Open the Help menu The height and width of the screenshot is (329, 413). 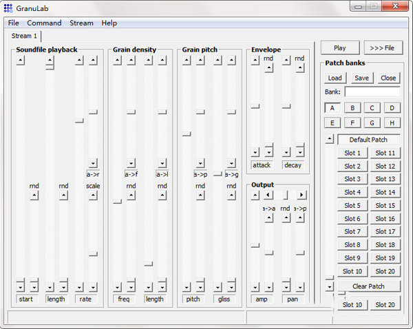click(x=109, y=23)
